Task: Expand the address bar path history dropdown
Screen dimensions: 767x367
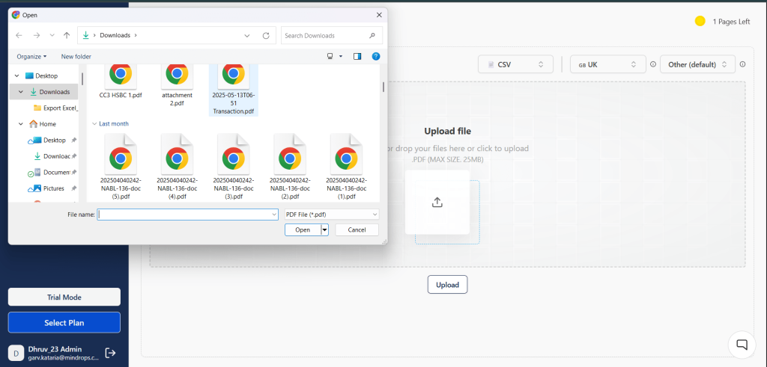Action: click(x=247, y=36)
